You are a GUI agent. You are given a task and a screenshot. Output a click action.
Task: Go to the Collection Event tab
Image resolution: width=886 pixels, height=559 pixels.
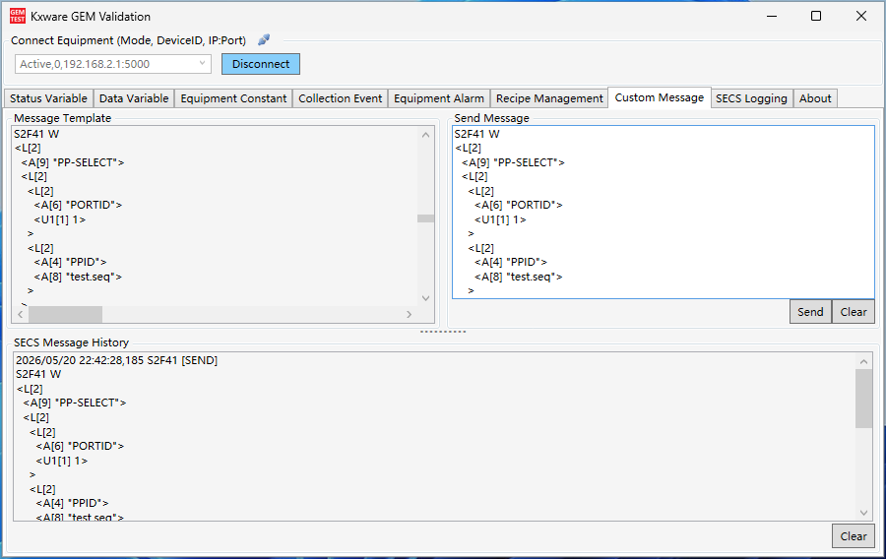click(x=341, y=98)
